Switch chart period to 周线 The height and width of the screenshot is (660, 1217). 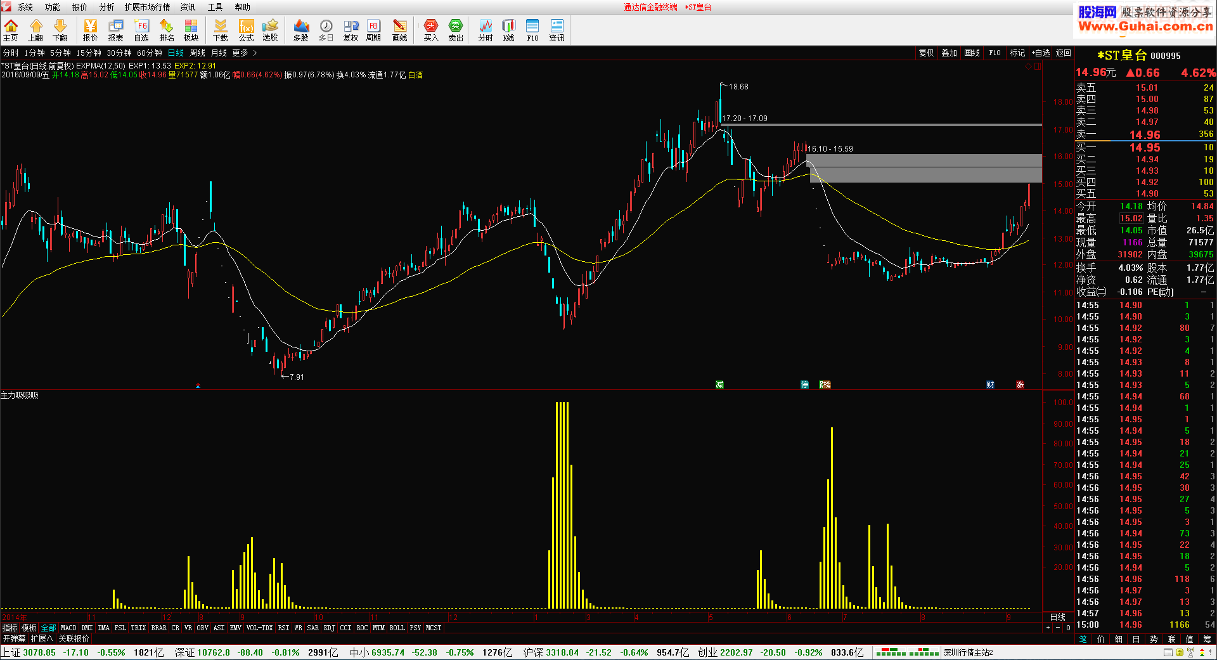coord(198,53)
